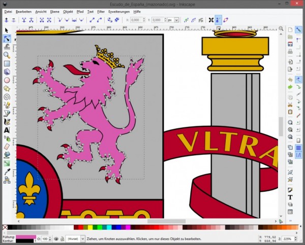This screenshot has width=305, height=245.
Task: Select the Node editing tool
Action: click(x=7, y=39)
